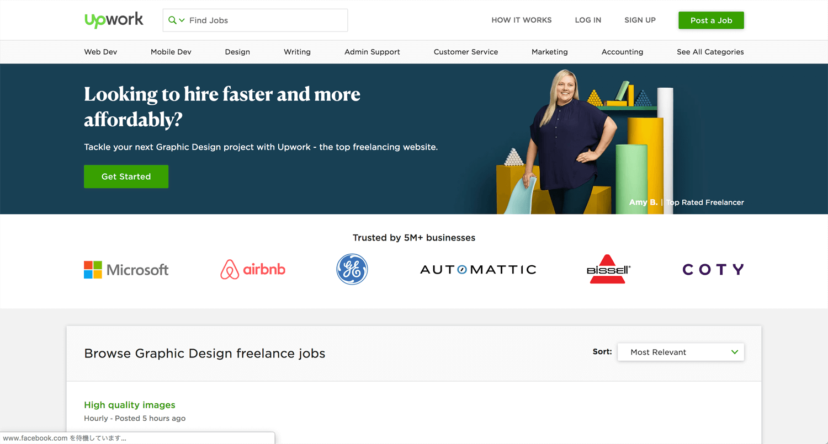Click the Airbnb logo
The height and width of the screenshot is (444, 828).
253,270
